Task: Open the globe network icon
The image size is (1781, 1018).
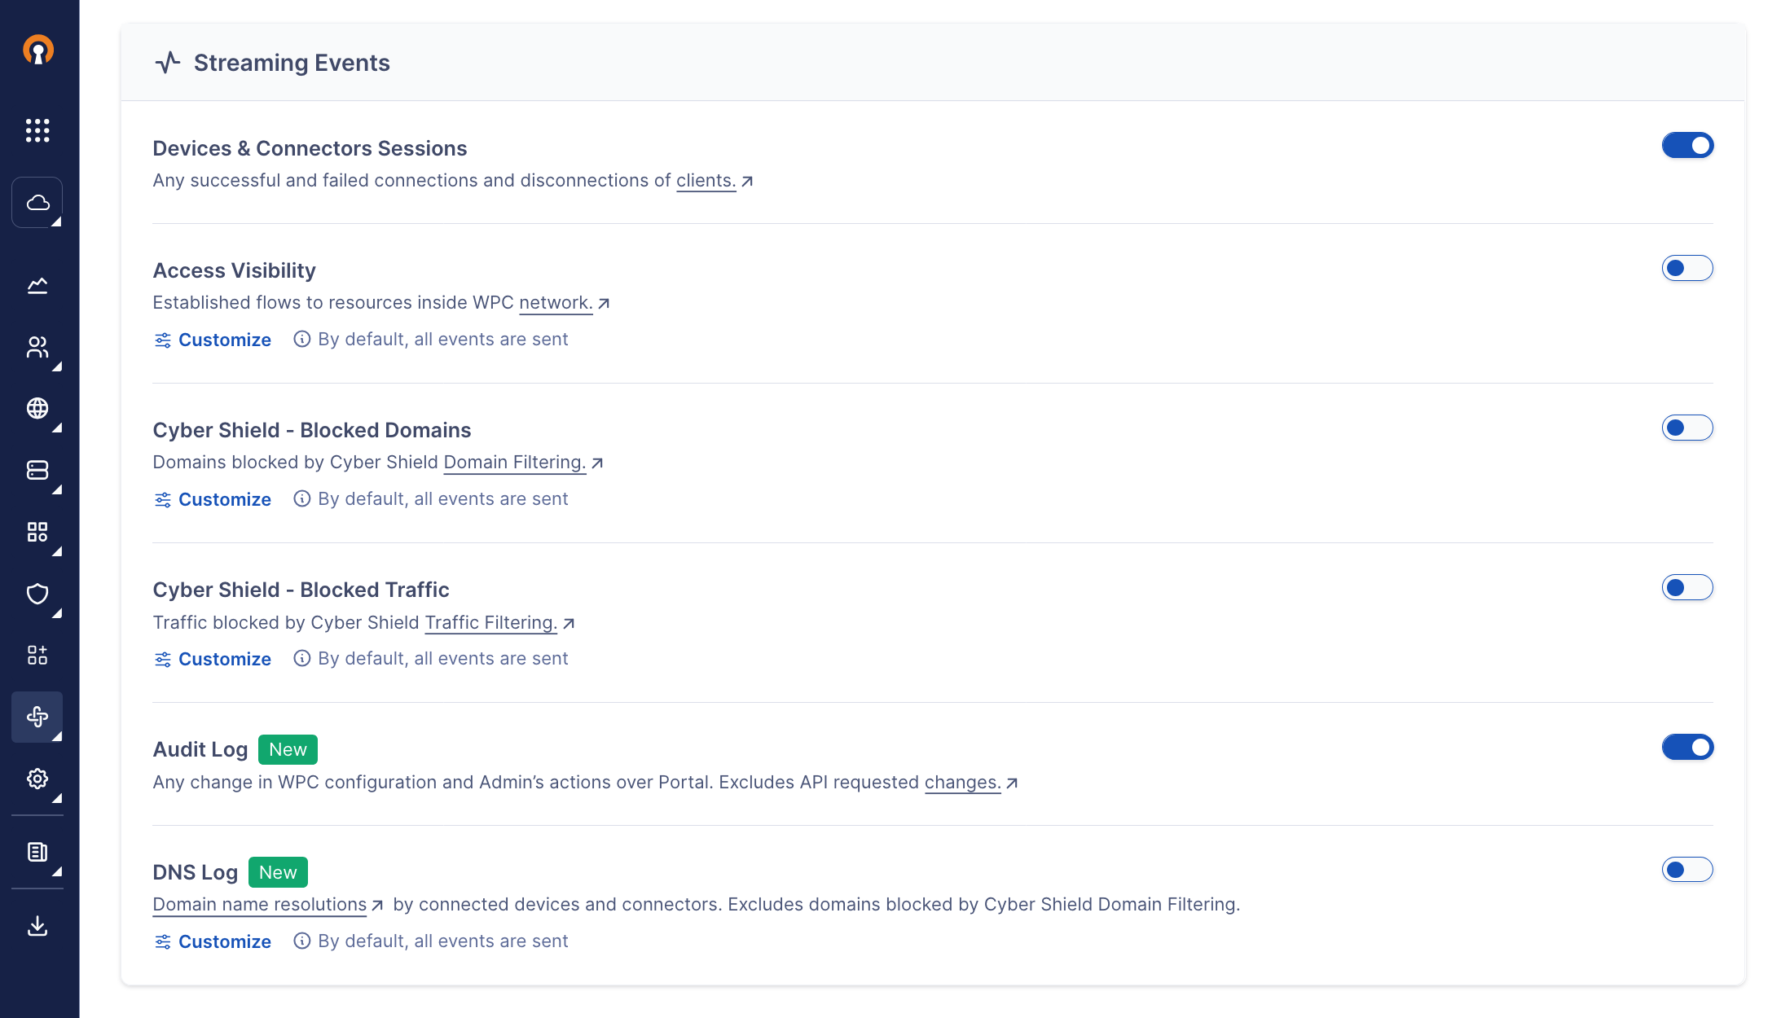Action: (x=37, y=410)
